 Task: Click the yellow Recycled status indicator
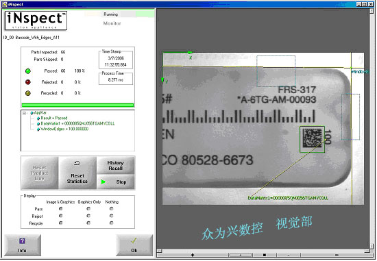pyautogui.click(x=28, y=93)
